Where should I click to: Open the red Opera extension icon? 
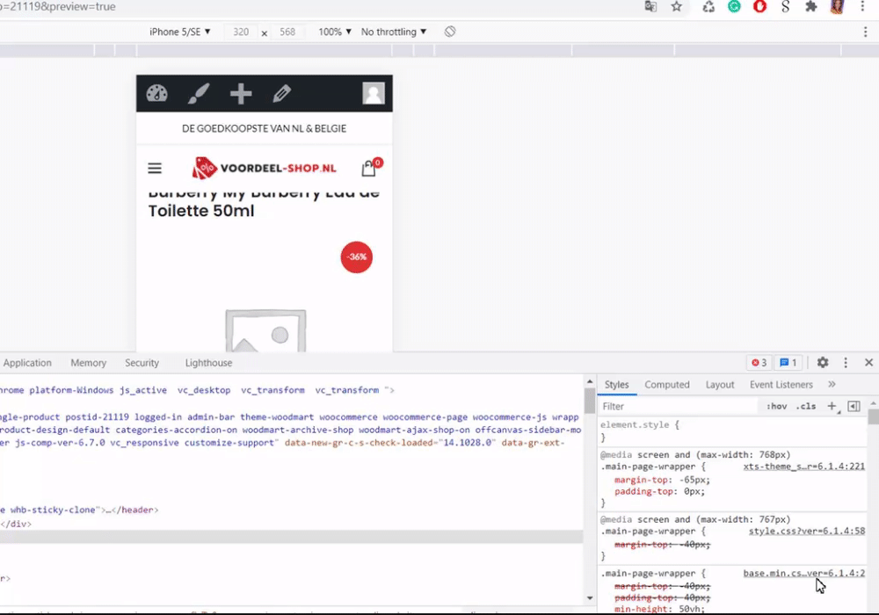[x=759, y=7]
